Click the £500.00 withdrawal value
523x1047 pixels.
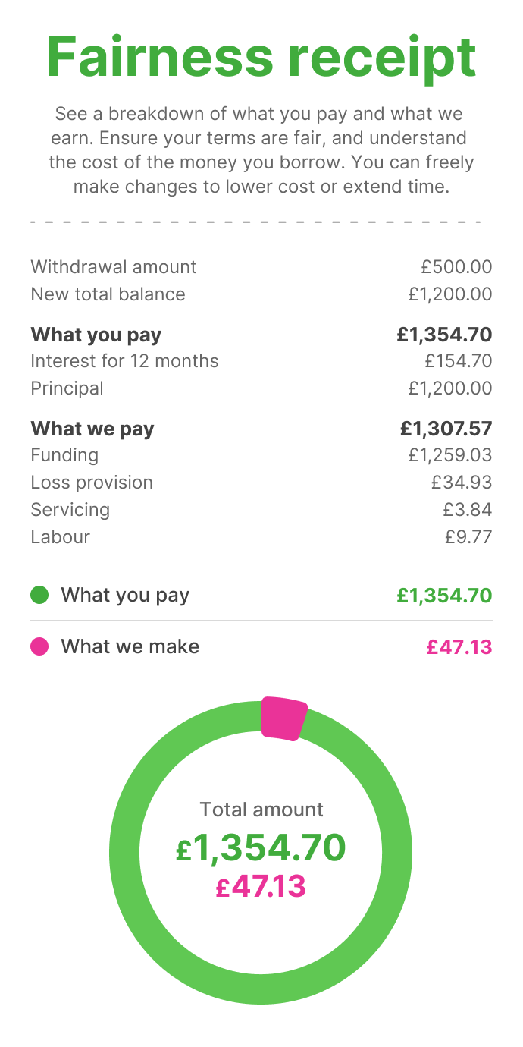[456, 267]
